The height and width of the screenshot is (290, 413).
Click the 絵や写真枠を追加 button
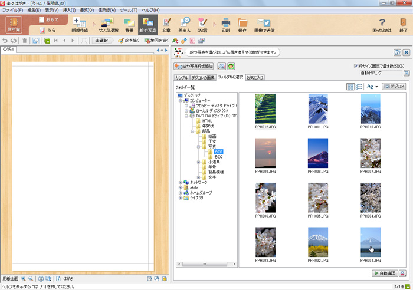[194, 67]
